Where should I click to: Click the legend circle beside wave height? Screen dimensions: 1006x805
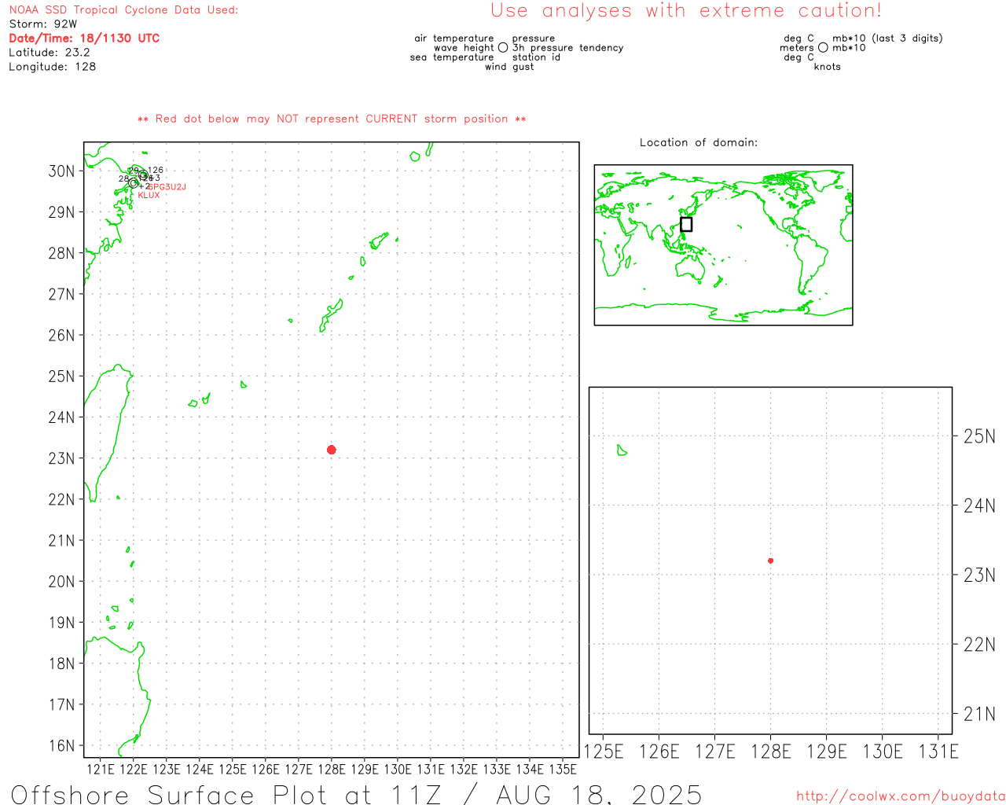click(x=503, y=47)
